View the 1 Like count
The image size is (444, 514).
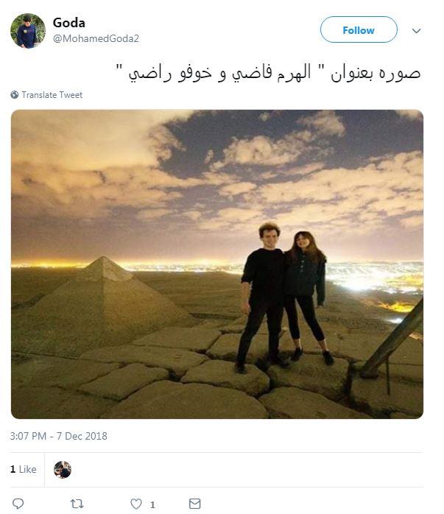(x=23, y=469)
